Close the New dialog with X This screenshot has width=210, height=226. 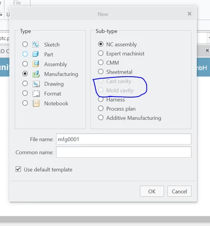point(189,14)
